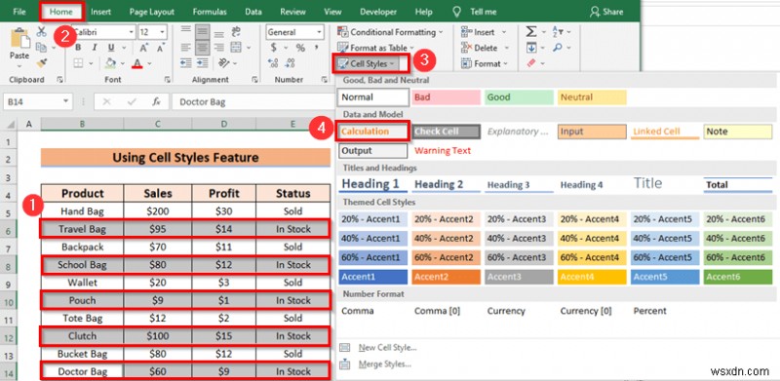Click the Increase Decimal icon

[x=274, y=63]
